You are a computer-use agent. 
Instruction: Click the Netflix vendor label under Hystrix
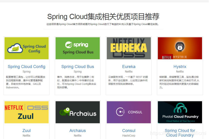(x=180, y=72)
